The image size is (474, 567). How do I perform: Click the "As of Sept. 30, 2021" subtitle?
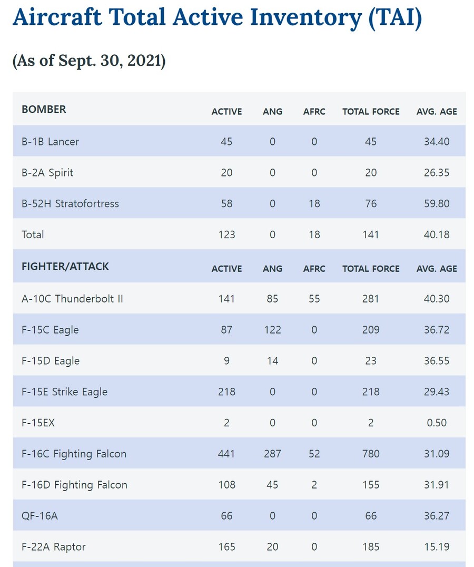(x=89, y=61)
